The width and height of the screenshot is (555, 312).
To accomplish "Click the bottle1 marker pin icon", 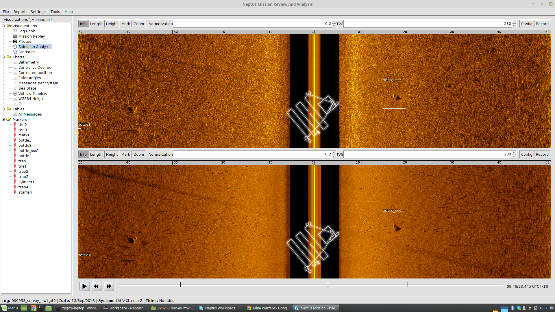I will (x=15, y=140).
